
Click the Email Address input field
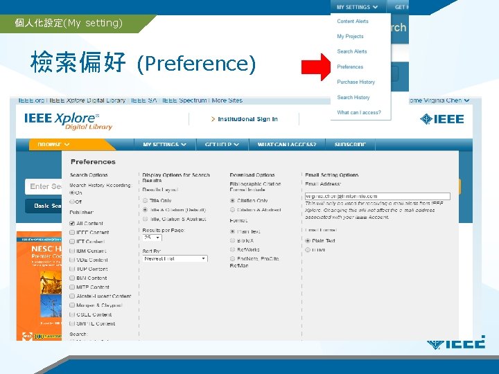(378, 196)
